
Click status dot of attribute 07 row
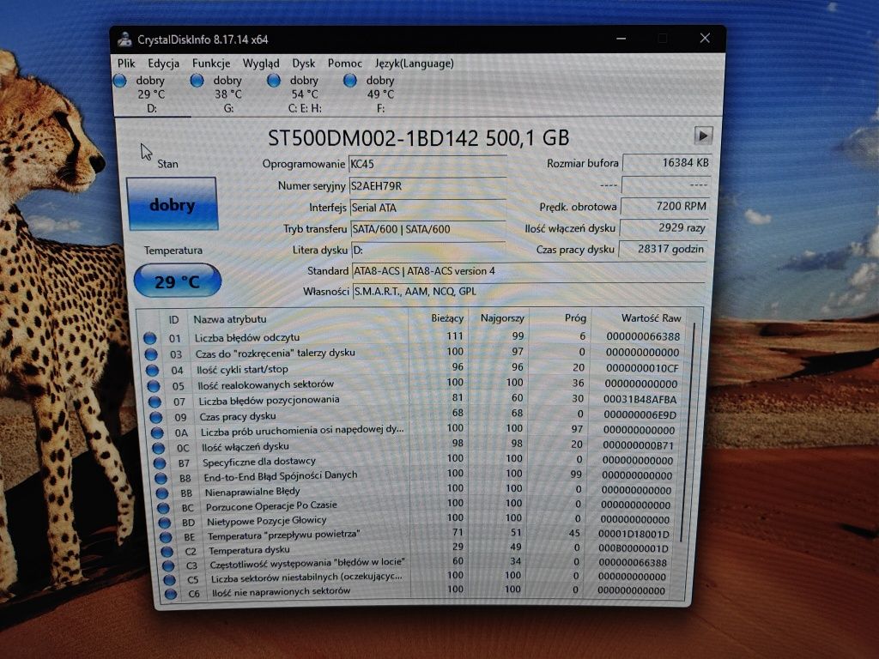pos(155,402)
